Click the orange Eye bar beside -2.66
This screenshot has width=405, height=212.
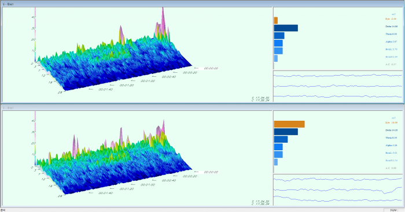[276, 20]
